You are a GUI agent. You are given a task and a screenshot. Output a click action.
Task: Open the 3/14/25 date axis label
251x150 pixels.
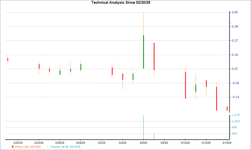pyautogui.click(x=227, y=142)
